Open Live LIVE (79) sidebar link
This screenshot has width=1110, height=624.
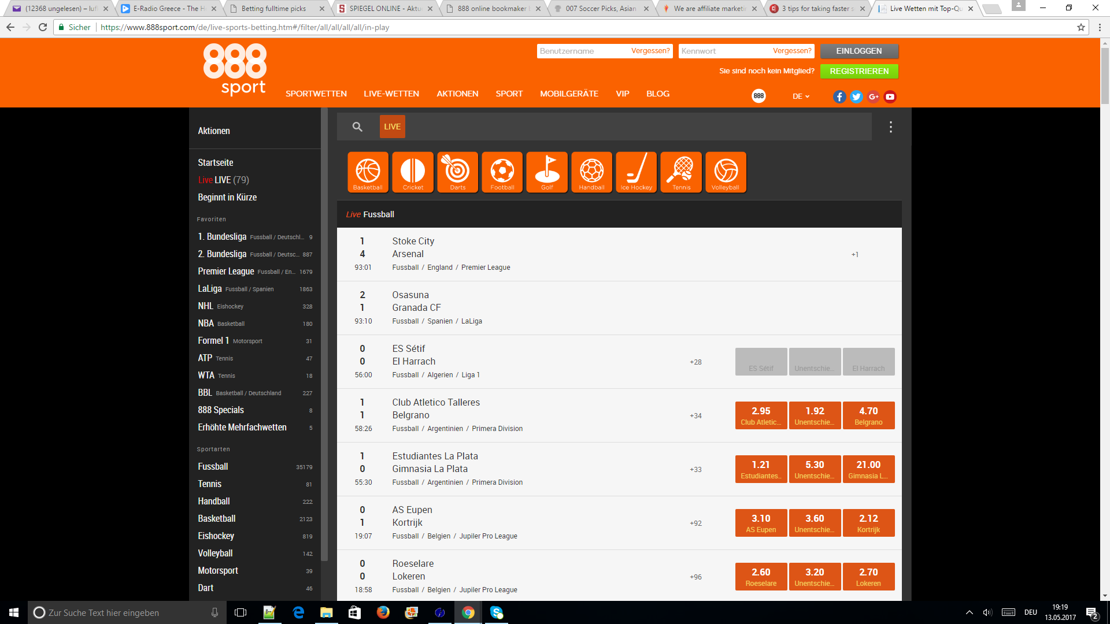pos(224,180)
